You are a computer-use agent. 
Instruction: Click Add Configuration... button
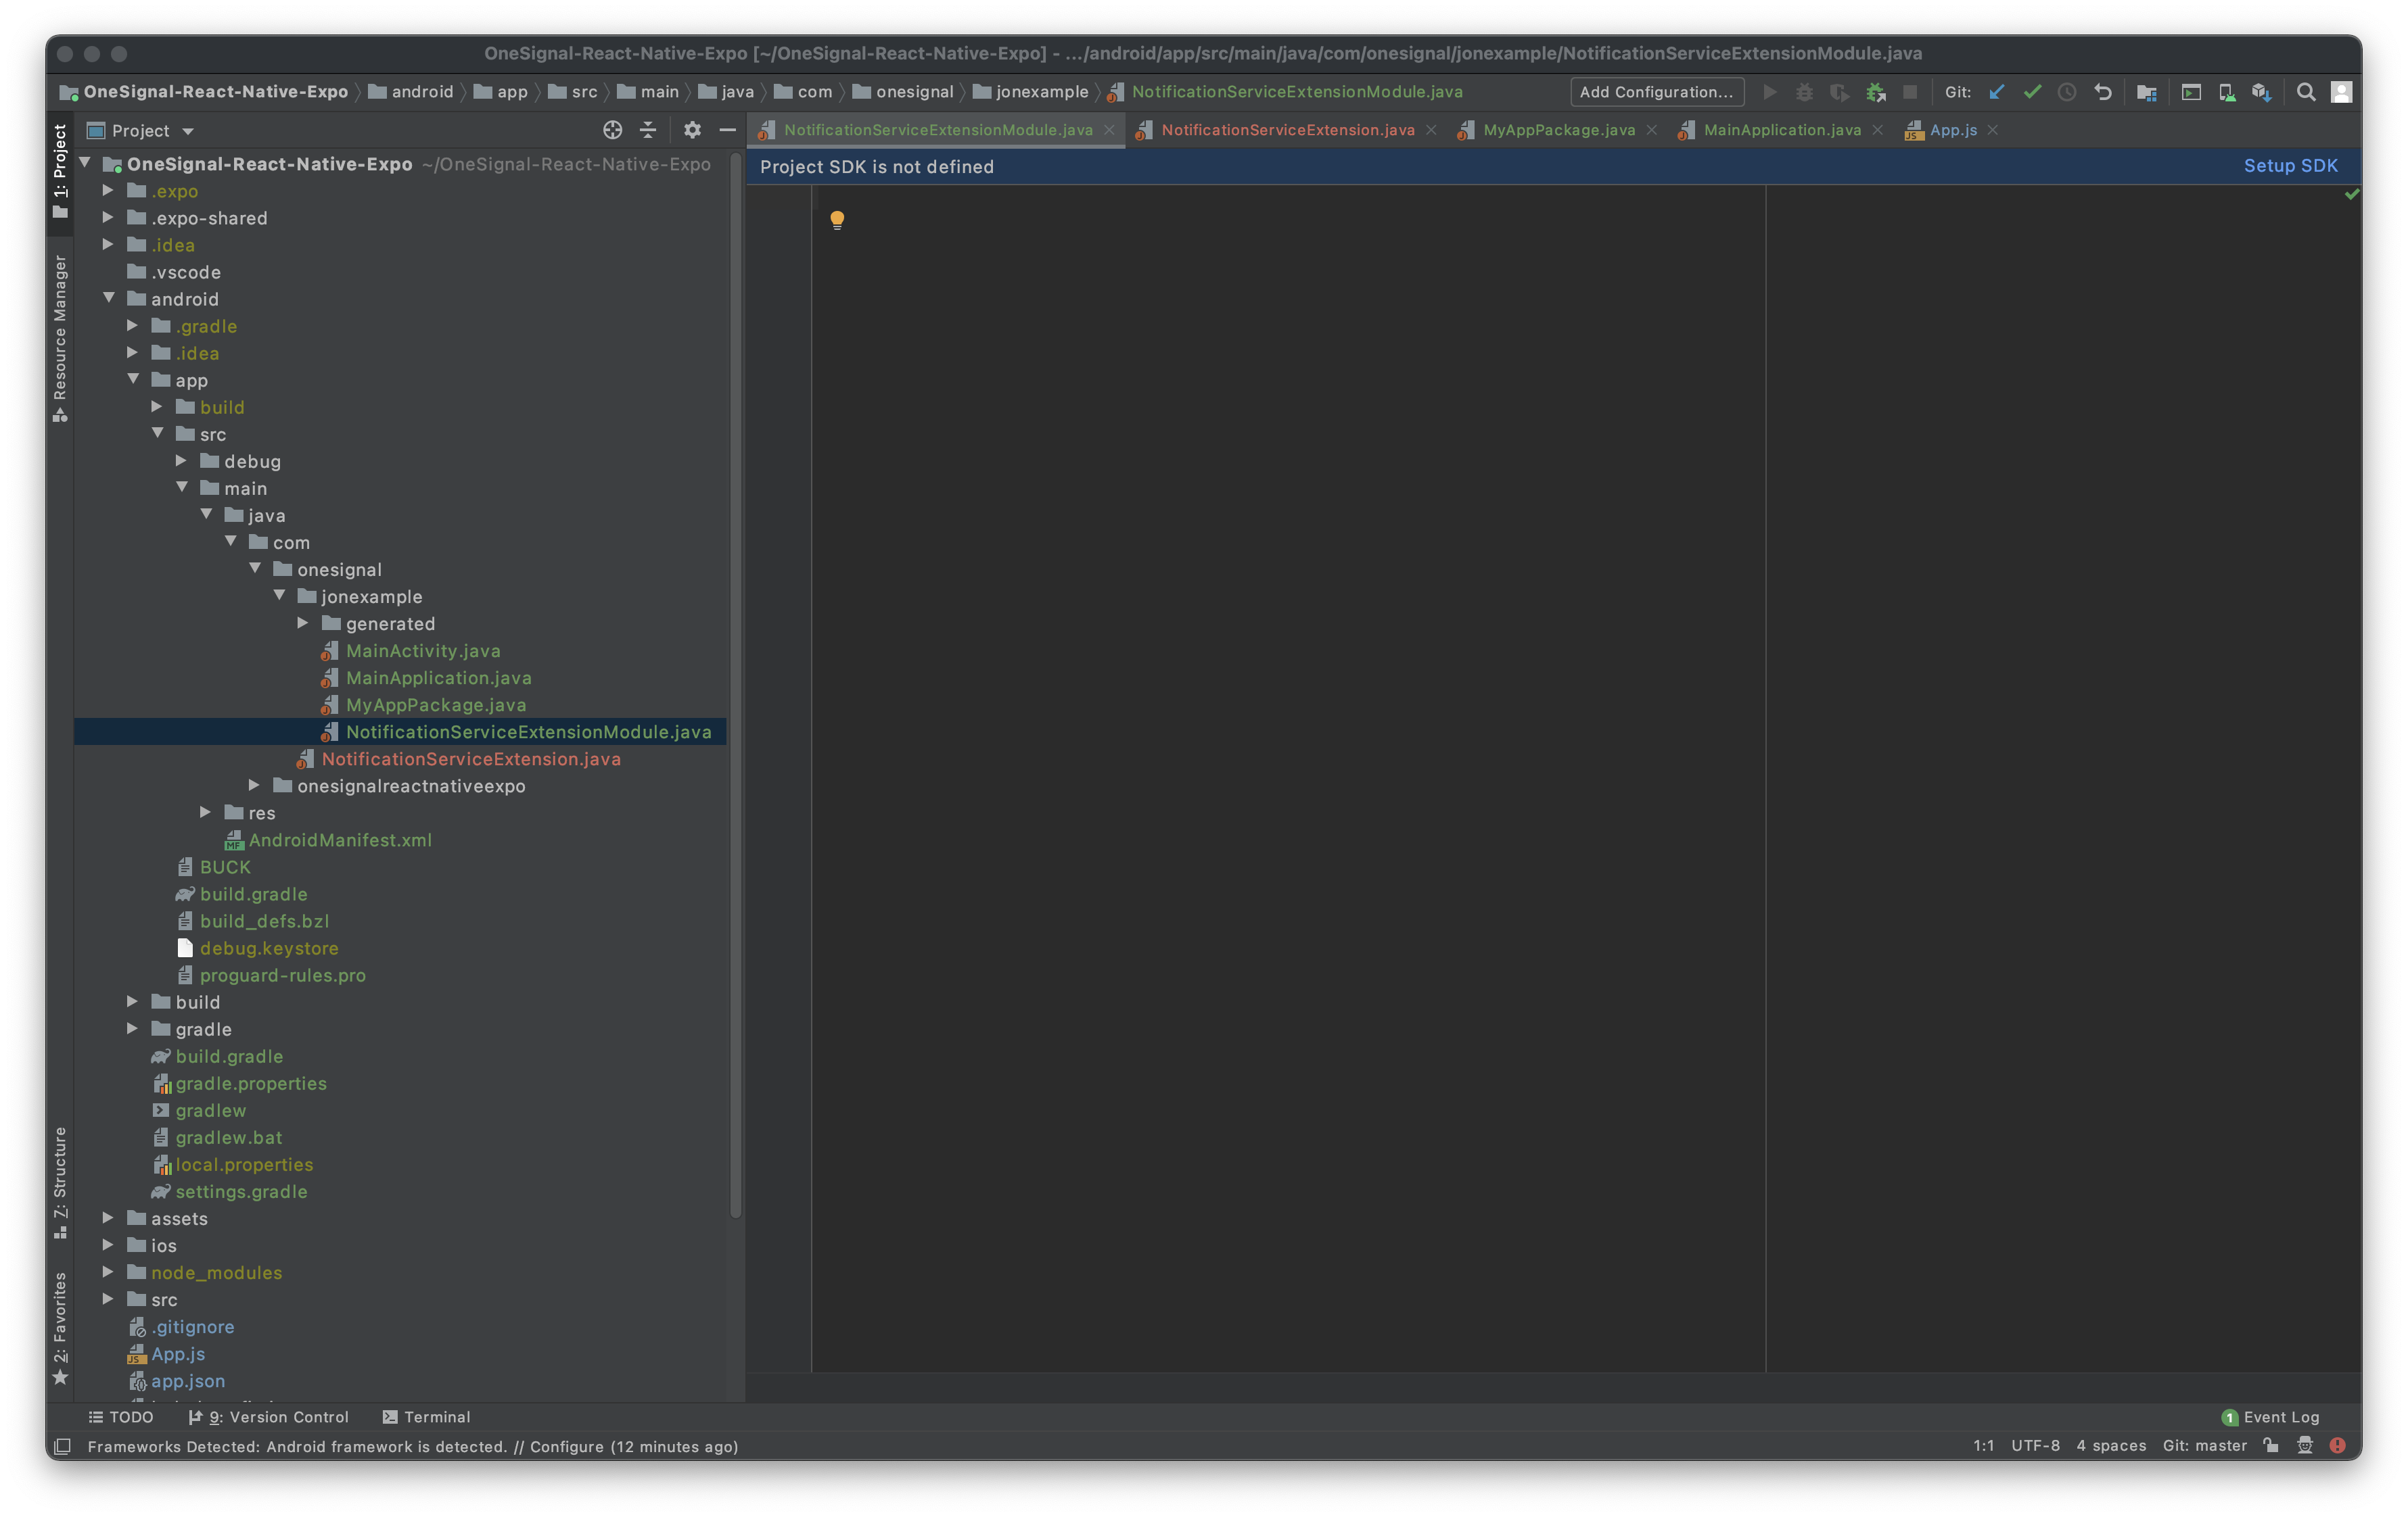1656,92
